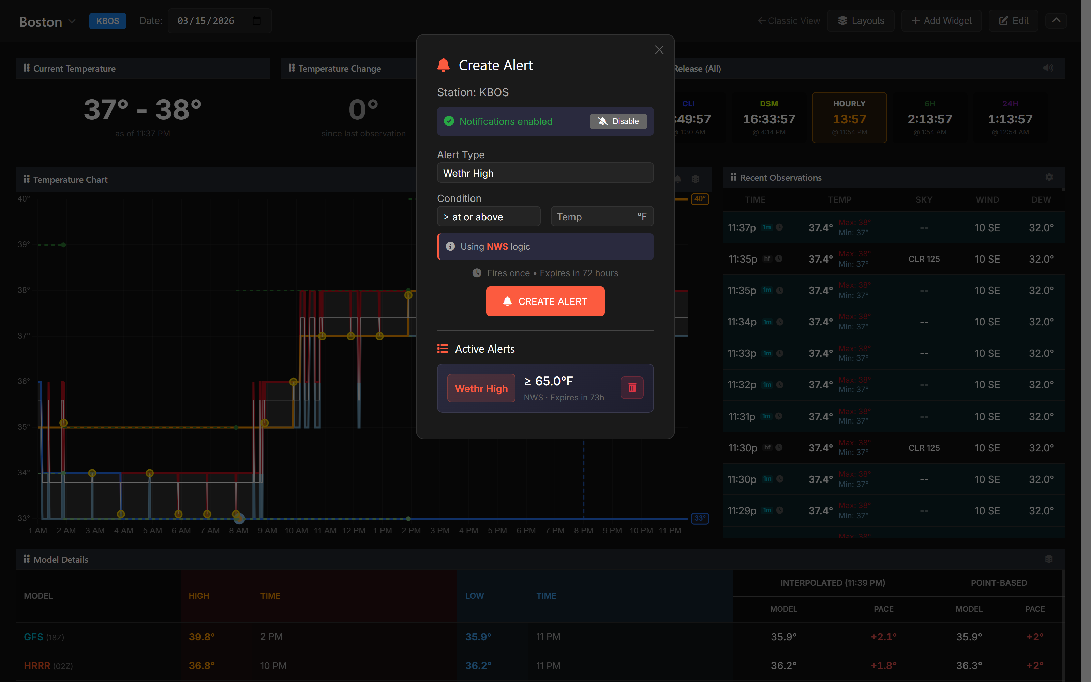Click the Temperature Chart layers icon
The width and height of the screenshot is (1091, 682).
coord(695,179)
